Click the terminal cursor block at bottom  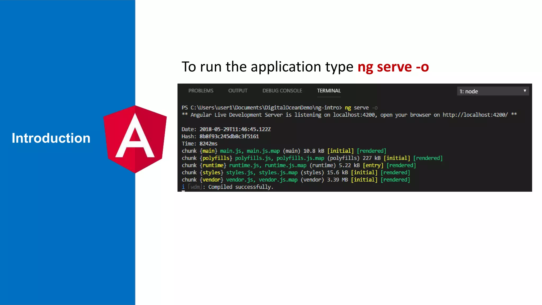[x=183, y=191]
